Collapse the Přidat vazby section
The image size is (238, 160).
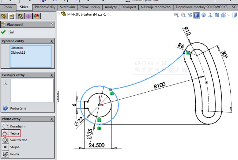pos(52,119)
